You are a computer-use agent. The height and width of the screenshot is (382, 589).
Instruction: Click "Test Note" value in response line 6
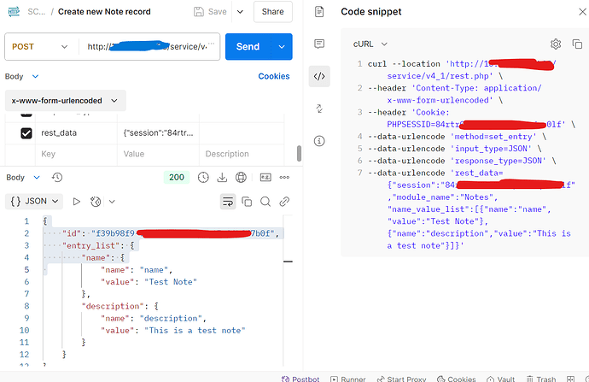(x=171, y=282)
